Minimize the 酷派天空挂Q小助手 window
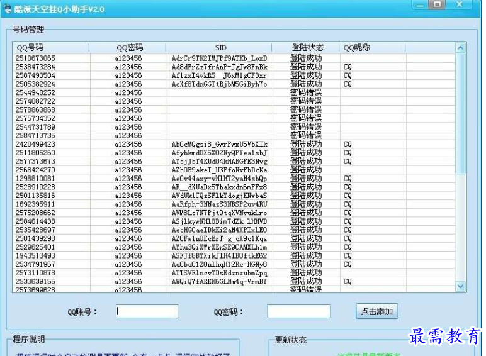 pos(420,5)
